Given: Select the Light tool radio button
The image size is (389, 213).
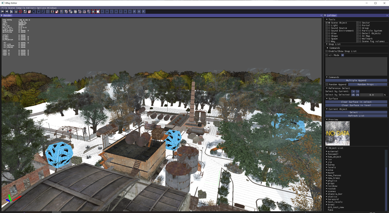Looking at the screenshot, I should 329,26.
